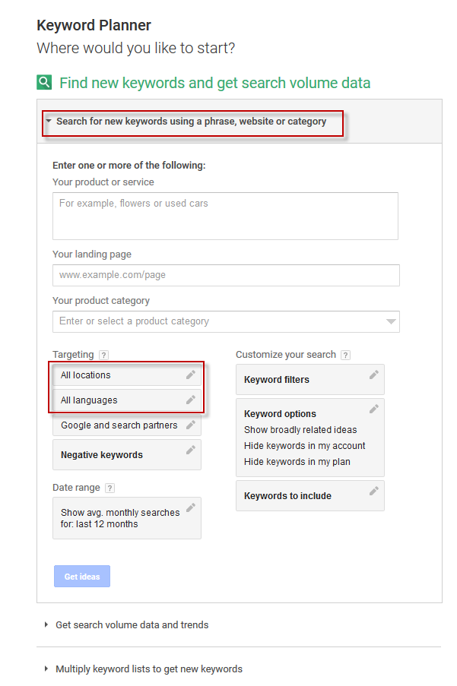
Task: Expand Multiply keyword lists section
Action: [x=144, y=669]
